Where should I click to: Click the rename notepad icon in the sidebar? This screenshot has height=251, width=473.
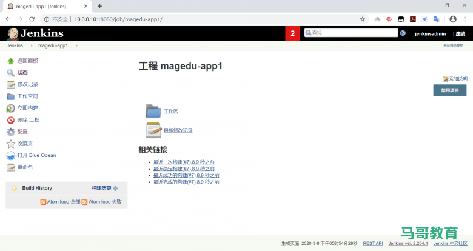coord(10,167)
